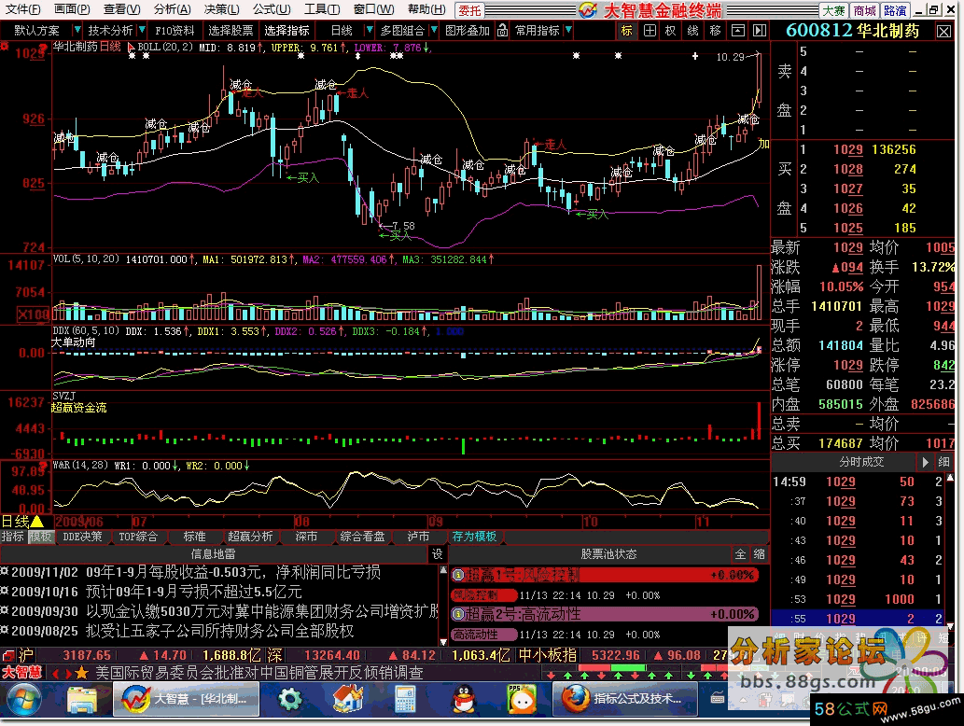
Task: Select the 模板 bottom tab
Action: point(40,536)
